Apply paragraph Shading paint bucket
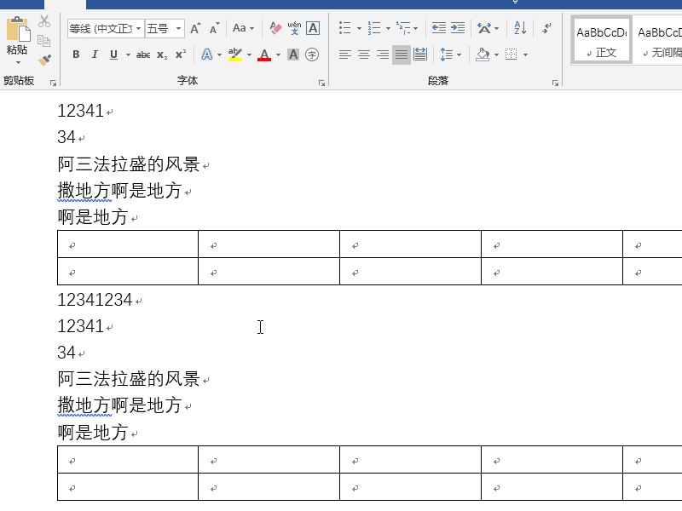This screenshot has width=682, height=511. click(483, 55)
